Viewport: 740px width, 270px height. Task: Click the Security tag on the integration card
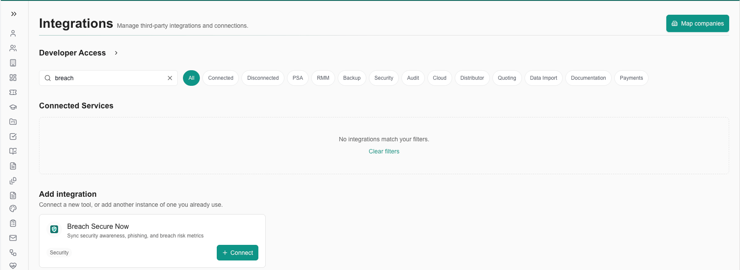[x=59, y=253]
